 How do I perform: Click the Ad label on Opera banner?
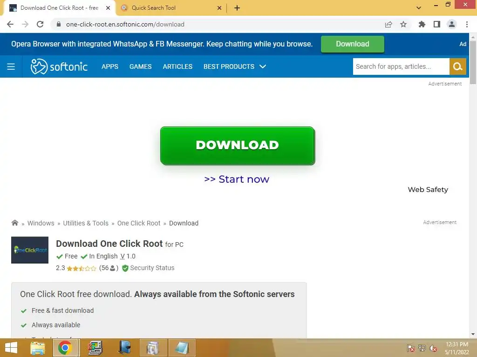[x=463, y=44]
